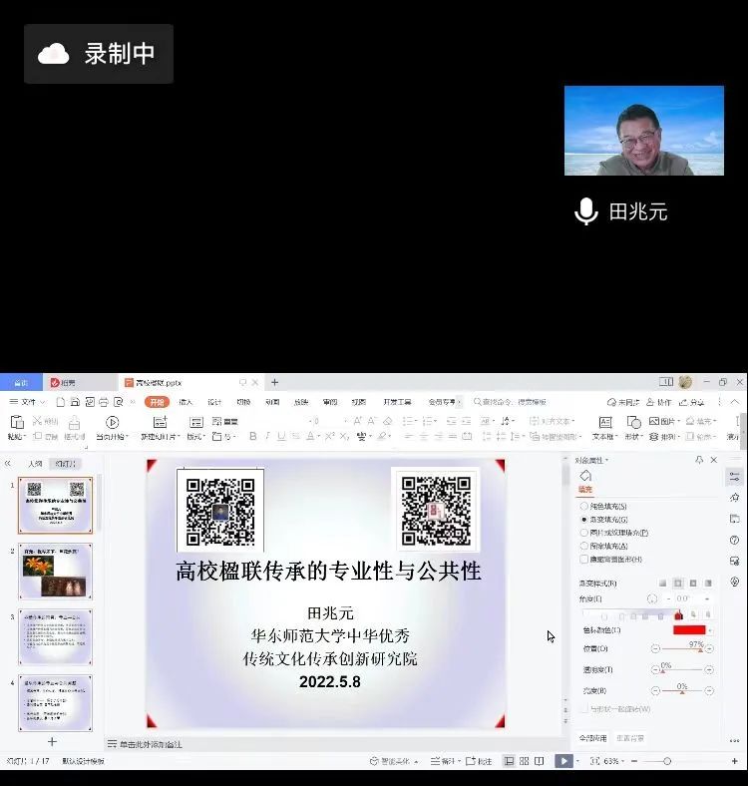The image size is (748, 786).
Task: Click the Superscript (X²) icon
Action: 329,436
